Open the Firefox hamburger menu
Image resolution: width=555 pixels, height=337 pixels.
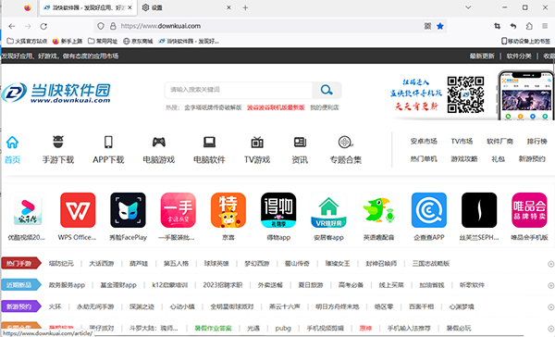[x=545, y=26]
